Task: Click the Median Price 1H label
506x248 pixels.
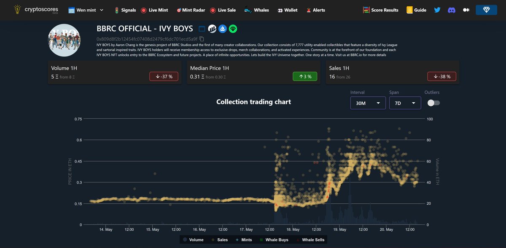Action: click(x=210, y=68)
